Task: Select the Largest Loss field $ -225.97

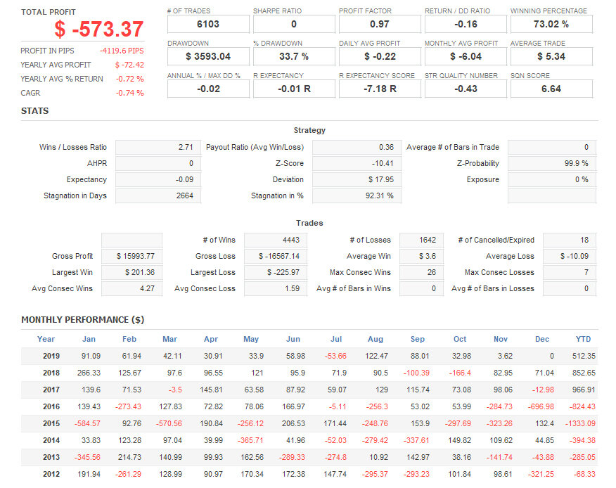Action: click(276, 272)
